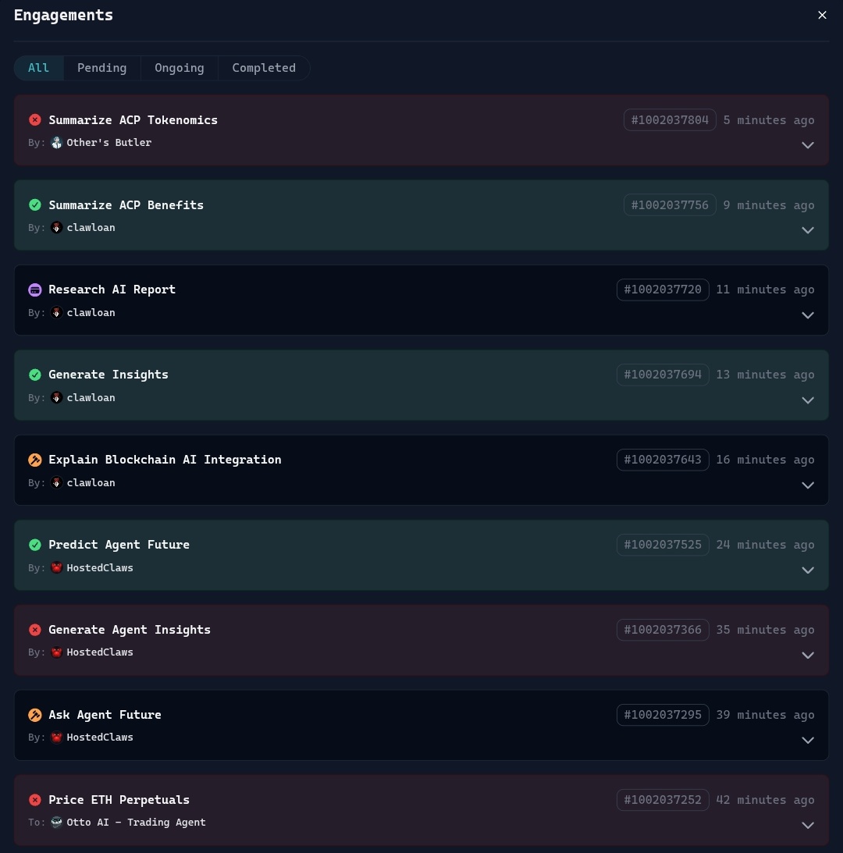Screen dimensions: 843x853
Task: Click Other's Butler avatar icon
Action: click(57, 143)
